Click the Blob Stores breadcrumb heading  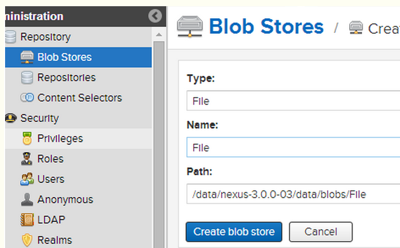tap(266, 27)
